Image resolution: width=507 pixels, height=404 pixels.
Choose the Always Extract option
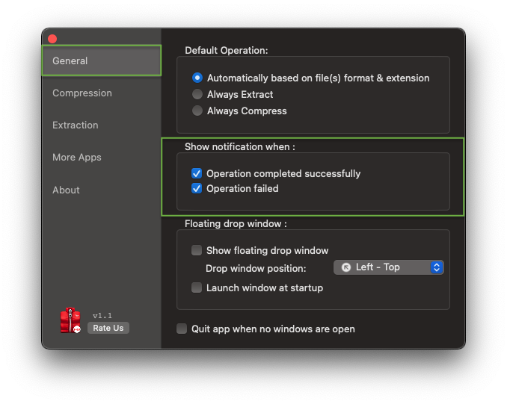[x=197, y=94]
